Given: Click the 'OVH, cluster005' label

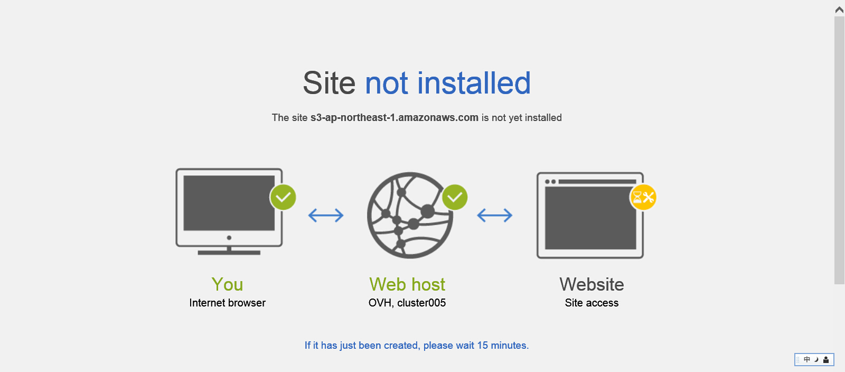Looking at the screenshot, I should click(x=407, y=303).
